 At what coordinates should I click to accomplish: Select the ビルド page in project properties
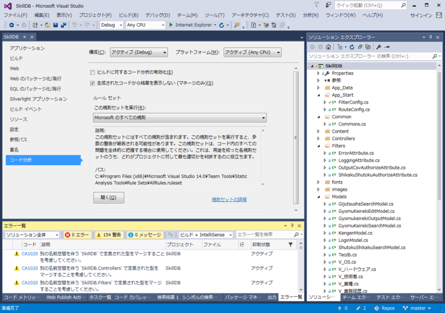(17, 58)
